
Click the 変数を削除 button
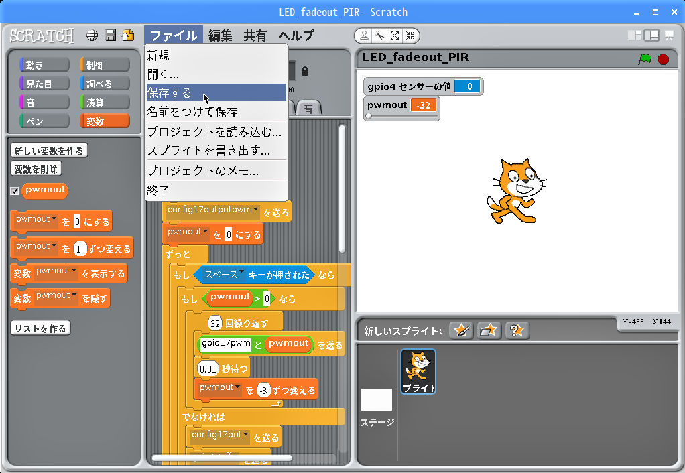[x=36, y=169]
